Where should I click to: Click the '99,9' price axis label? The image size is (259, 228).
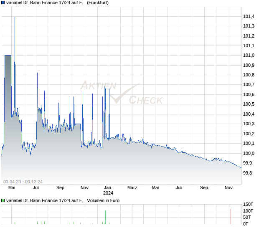pos(247,163)
